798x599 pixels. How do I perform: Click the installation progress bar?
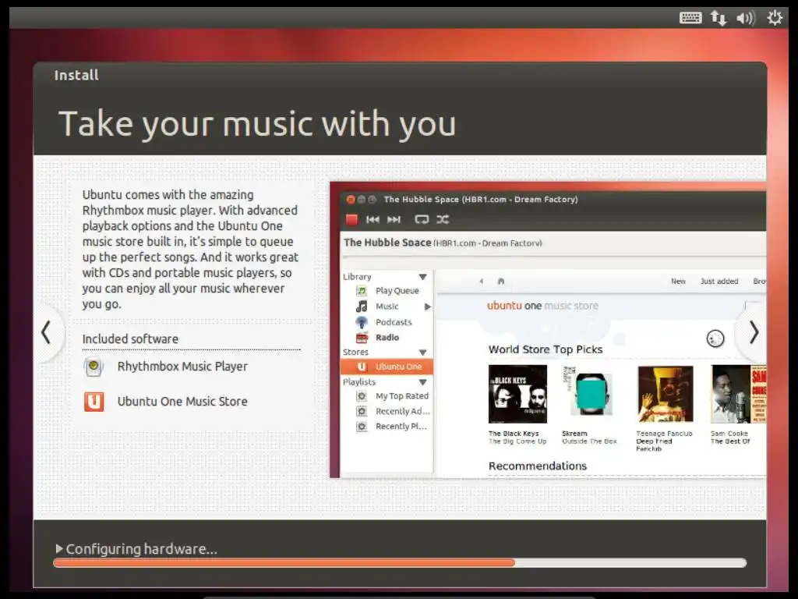(x=400, y=563)
